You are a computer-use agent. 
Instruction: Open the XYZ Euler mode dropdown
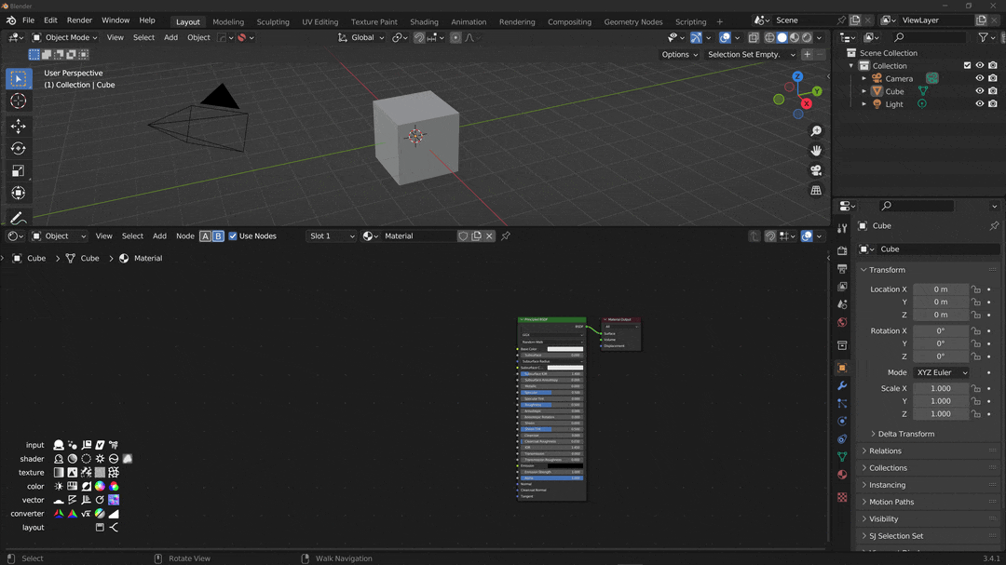point(941,372)
